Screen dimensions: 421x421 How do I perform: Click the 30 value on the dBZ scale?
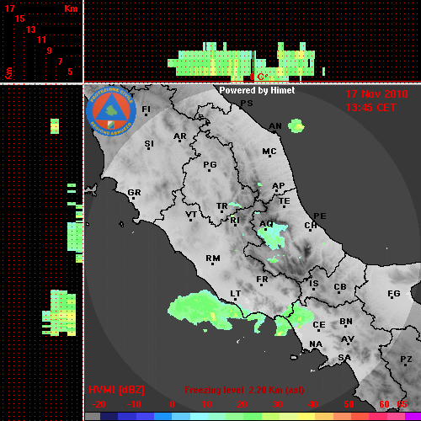coord(277,404)
